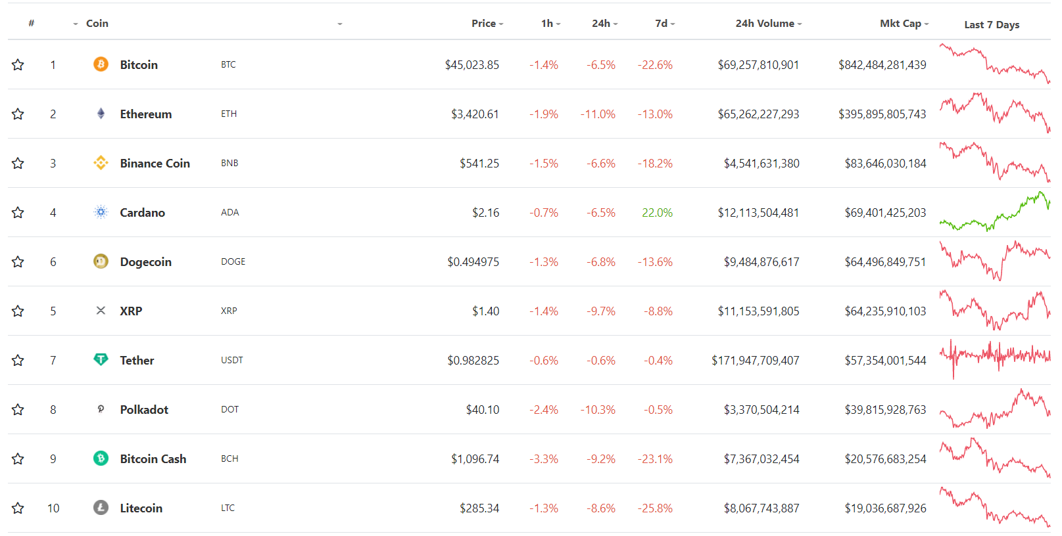Click the Ethereum diamond icon
The height and width of the screenshot is (536, 1062).
pos(101,114)
